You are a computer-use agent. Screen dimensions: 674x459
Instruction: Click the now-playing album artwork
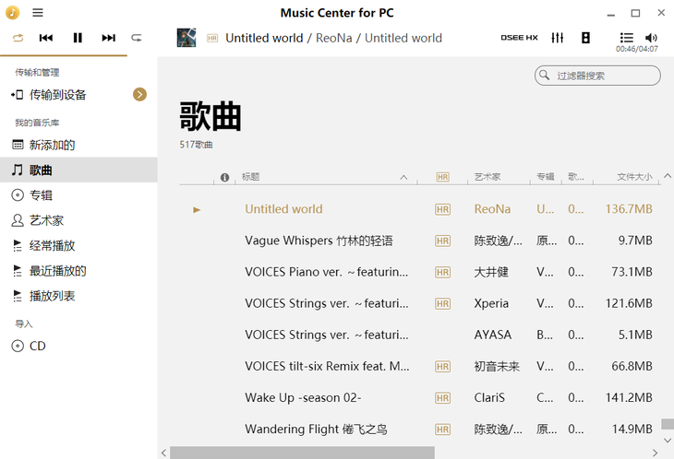coord(187,38)
